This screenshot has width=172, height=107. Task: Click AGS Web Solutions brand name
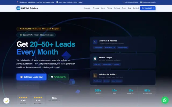[30, 8]
